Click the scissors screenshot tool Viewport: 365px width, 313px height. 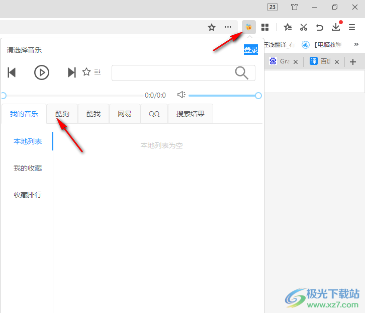(304, 27)
